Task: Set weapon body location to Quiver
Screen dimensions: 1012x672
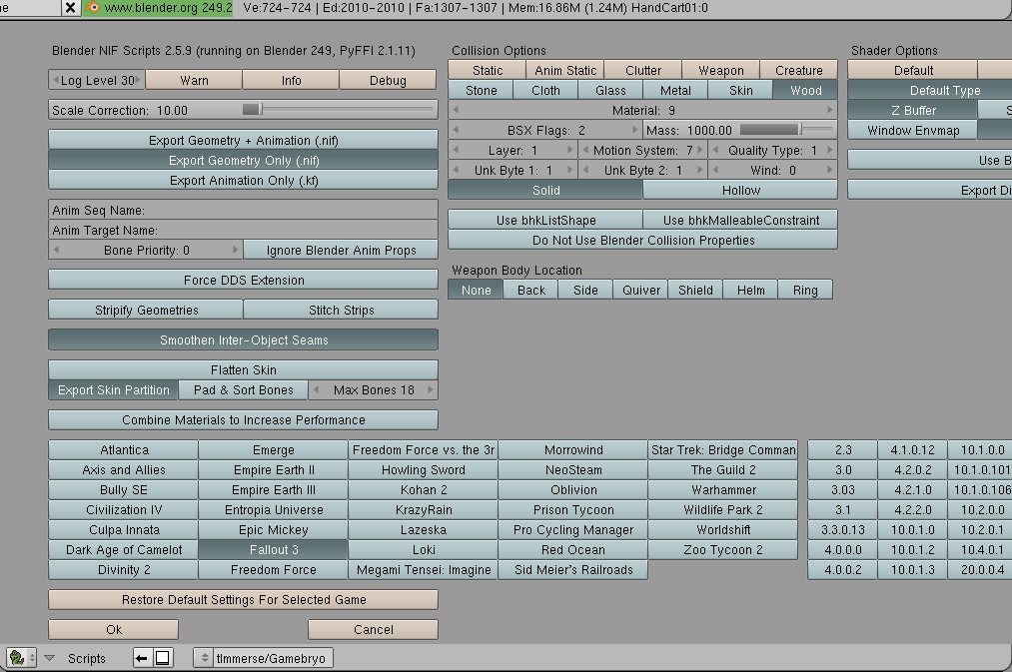Action: coord(641,290)
